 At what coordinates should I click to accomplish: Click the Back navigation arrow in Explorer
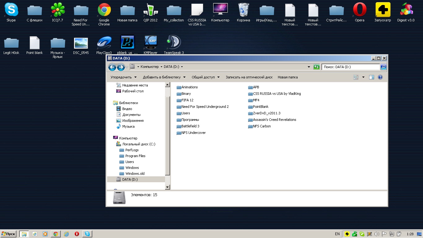[x=112, y=67]
